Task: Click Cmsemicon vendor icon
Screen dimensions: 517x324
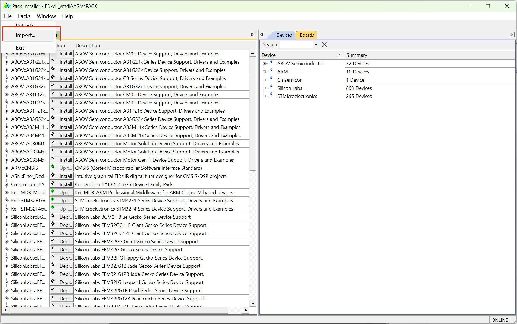Action: click(x=271, y=78)
